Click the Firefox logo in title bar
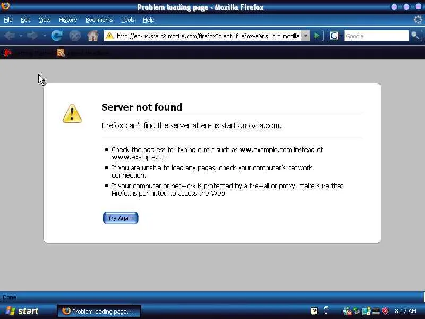Image resolution: width=425 pixels, height=319 pixels. (5, 5)
